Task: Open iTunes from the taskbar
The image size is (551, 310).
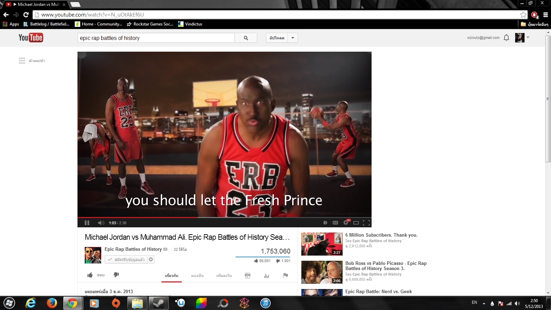Action: [x=266, y=303]
